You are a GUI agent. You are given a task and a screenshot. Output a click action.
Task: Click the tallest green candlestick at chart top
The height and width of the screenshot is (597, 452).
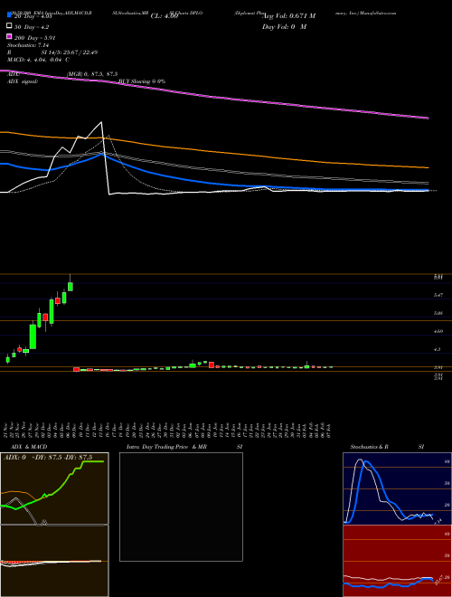point(70,286)
